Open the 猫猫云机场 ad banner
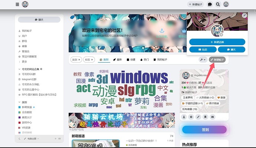Image resolution: width=256 pixels, height=148 pixels. [x=122, y=121]
